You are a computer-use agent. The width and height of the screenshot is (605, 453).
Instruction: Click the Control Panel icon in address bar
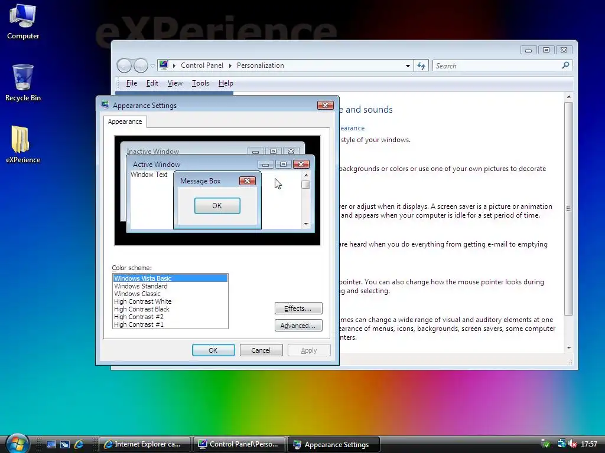point(164,65)
